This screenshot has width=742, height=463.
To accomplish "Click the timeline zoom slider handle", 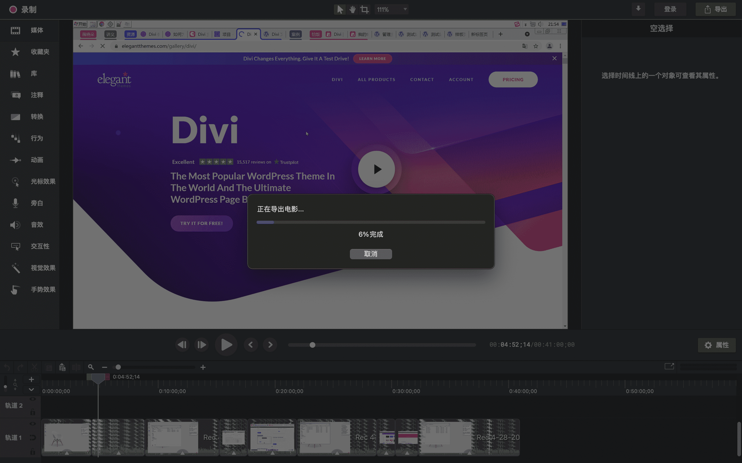I will coord(118,367).
